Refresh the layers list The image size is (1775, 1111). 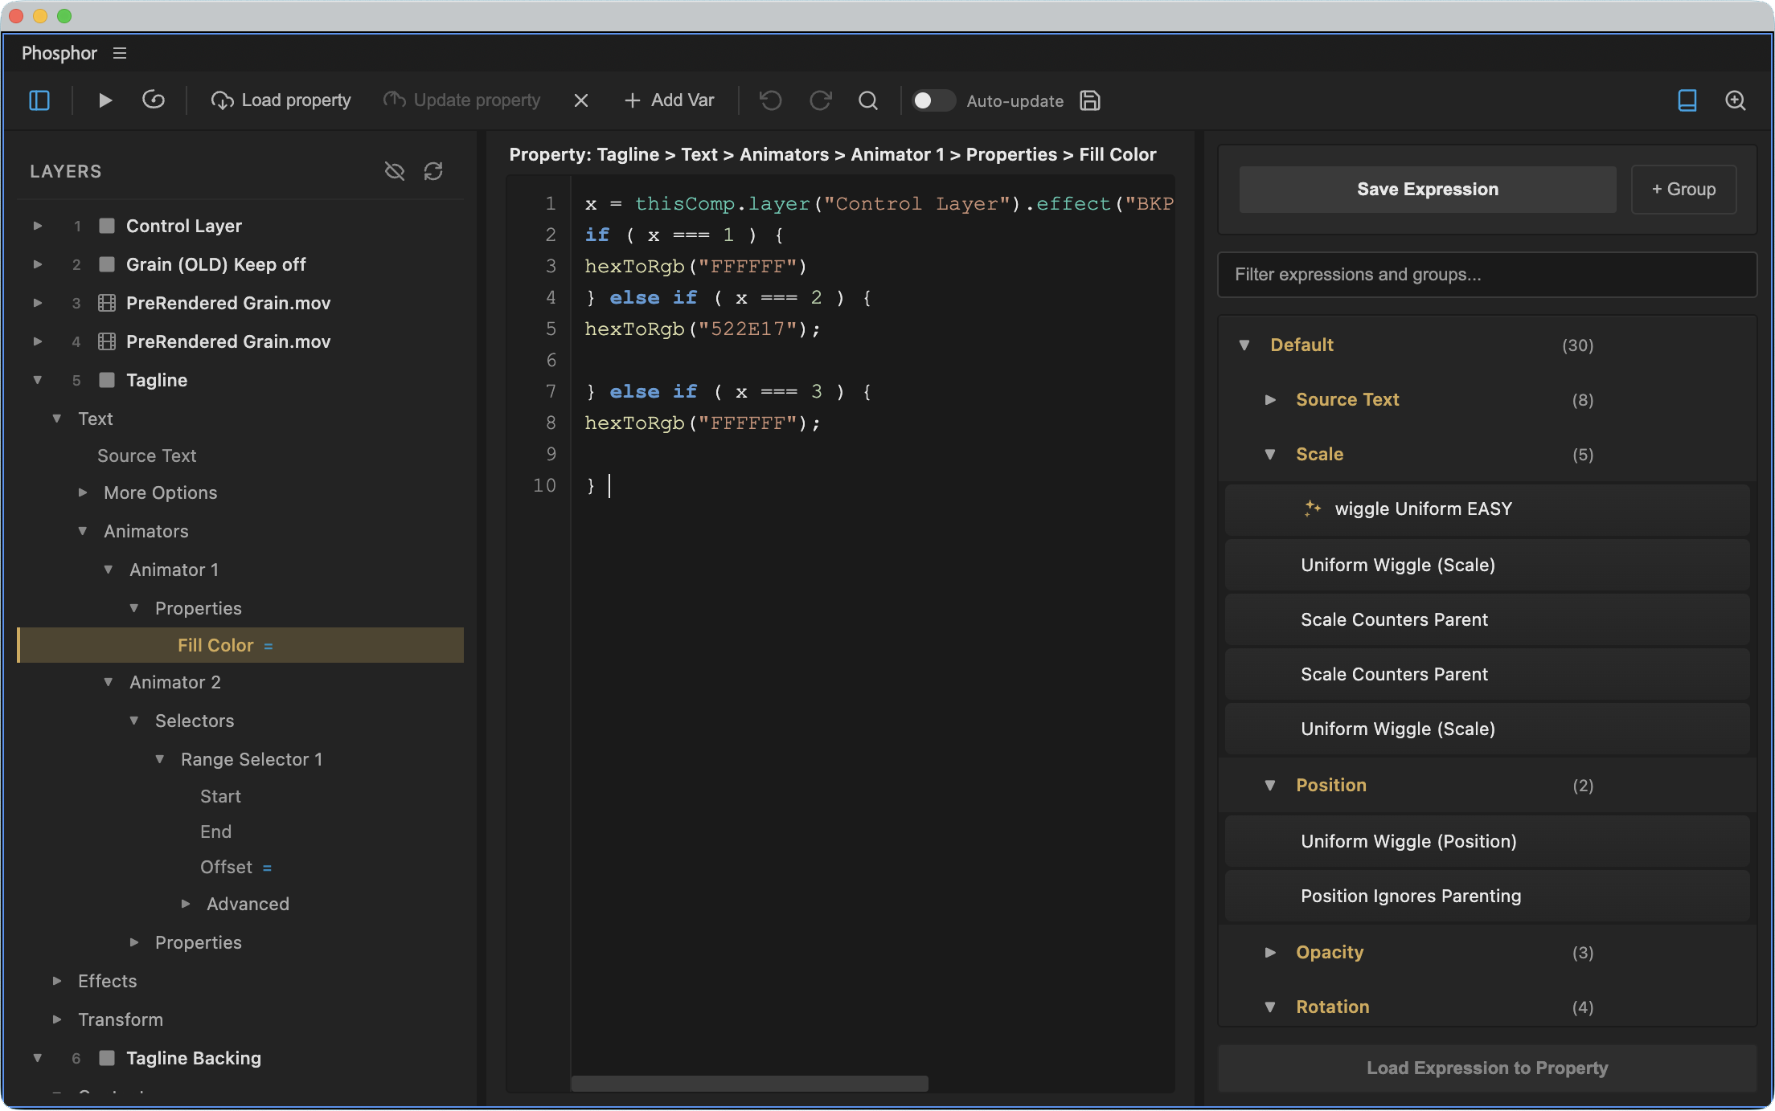[x=433, y=171]
